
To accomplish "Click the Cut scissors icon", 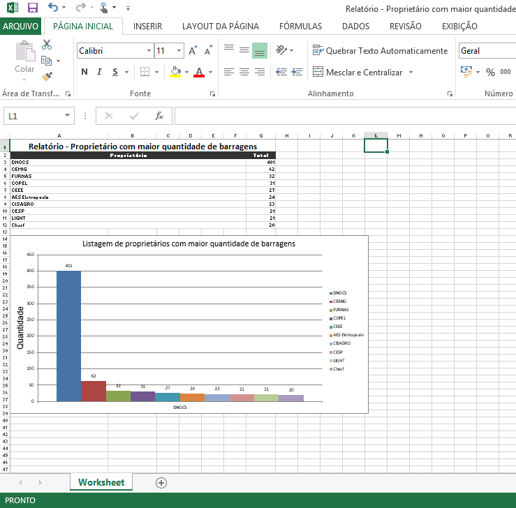I will coord(47,45).
